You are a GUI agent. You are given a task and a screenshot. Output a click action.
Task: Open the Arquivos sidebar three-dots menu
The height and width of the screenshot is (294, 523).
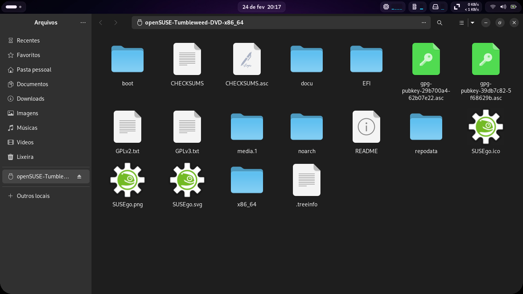click(83, 23)
